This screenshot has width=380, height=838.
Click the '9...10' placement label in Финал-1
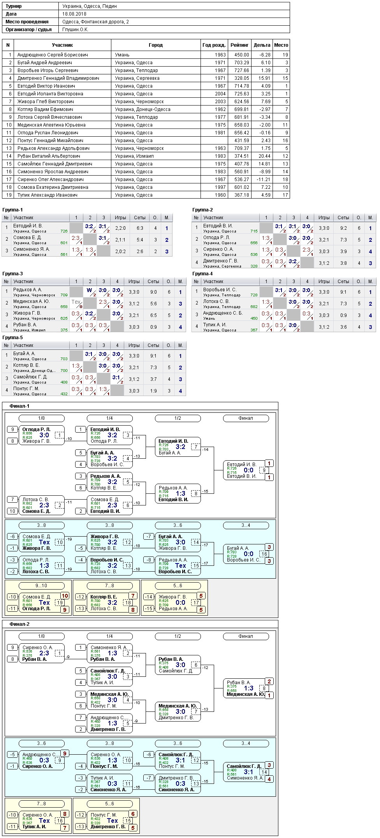(41, 586)
